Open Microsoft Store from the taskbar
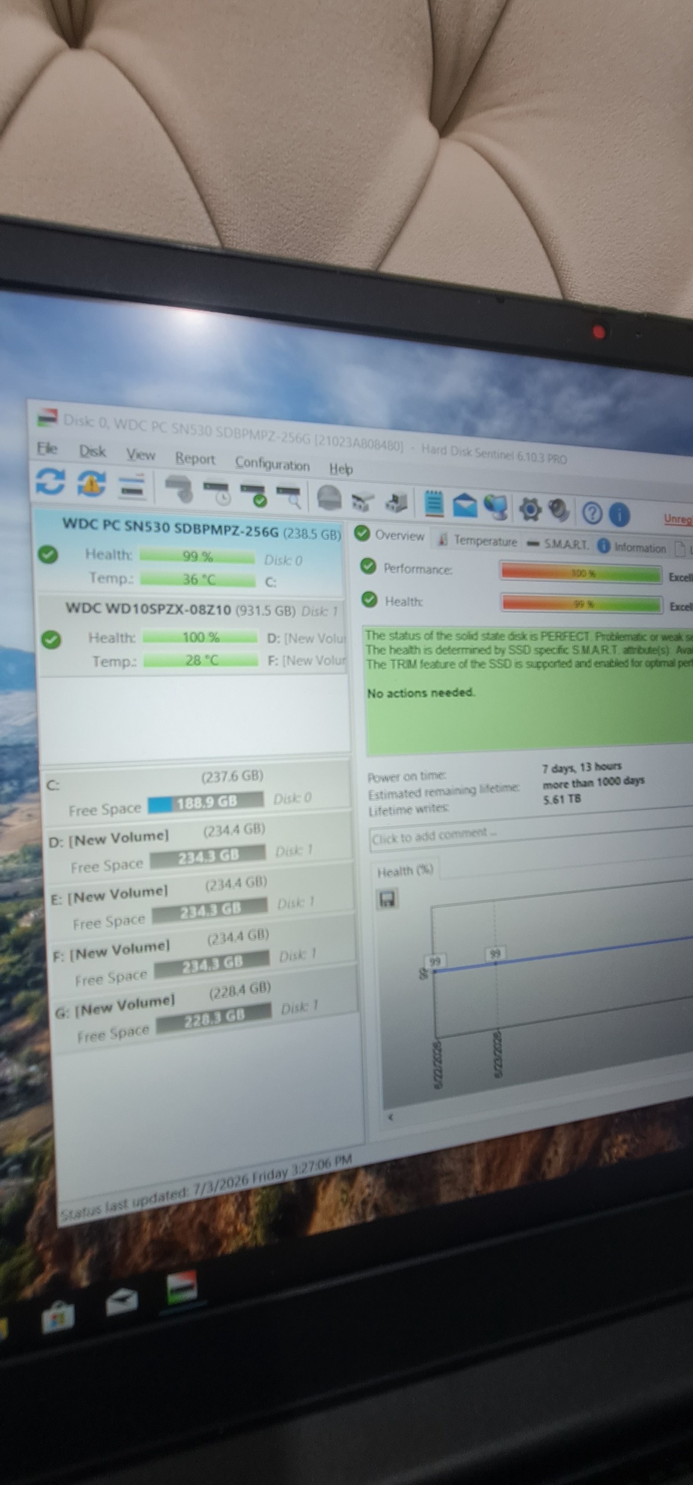 coord(58,1316)
